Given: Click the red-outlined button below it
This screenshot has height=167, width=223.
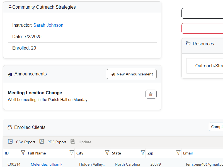Looking at the screenshot, I should [202, 28].
